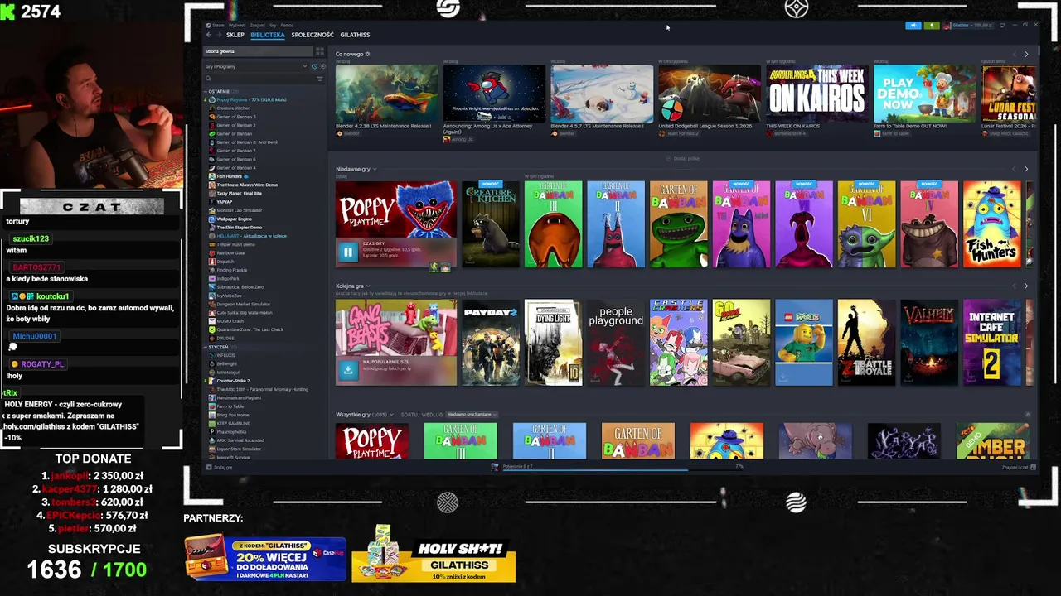Open Among Us x Ace Attorney news
The image size is (1061, 596).
pos(494,94)
